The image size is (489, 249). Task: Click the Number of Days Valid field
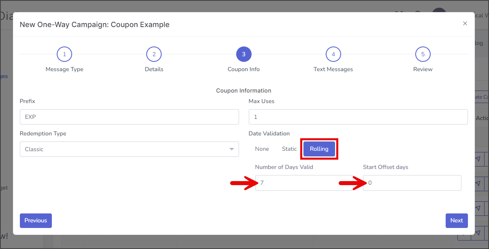click(x=304, y=183)
